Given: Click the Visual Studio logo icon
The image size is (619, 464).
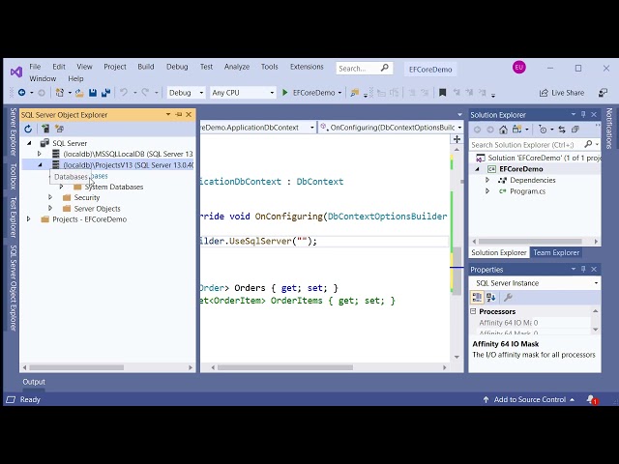Looking at the screenshot, I should 16,72.
